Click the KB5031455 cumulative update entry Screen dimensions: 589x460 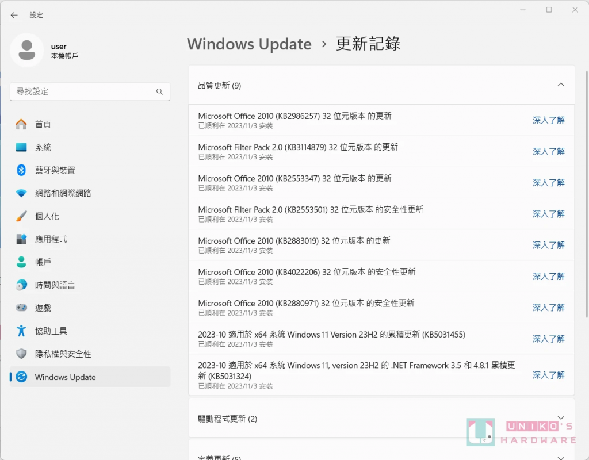click(381, 339)
